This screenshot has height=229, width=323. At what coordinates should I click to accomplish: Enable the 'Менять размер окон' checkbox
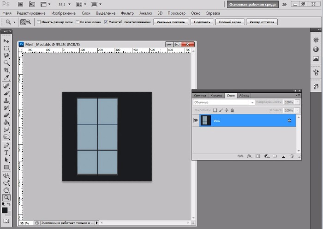[x=38, y=22]
